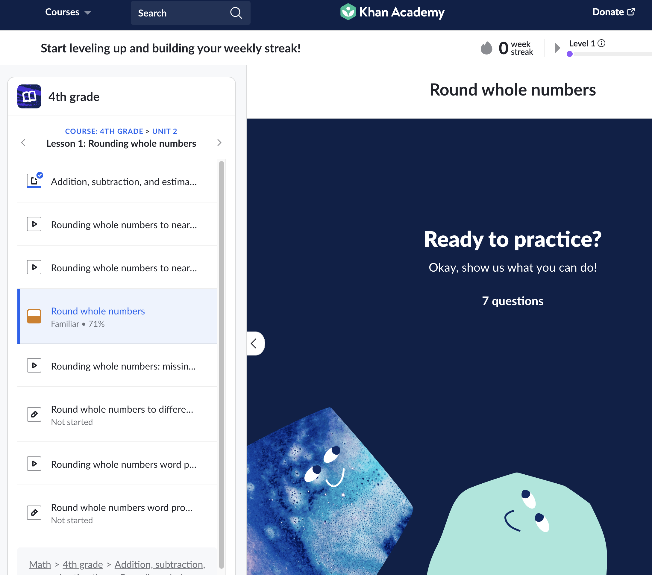
Task: Click the level progress bar dot
Action: click(x=569, y=54)
